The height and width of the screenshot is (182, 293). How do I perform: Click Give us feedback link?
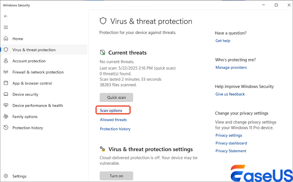point(230,94)
